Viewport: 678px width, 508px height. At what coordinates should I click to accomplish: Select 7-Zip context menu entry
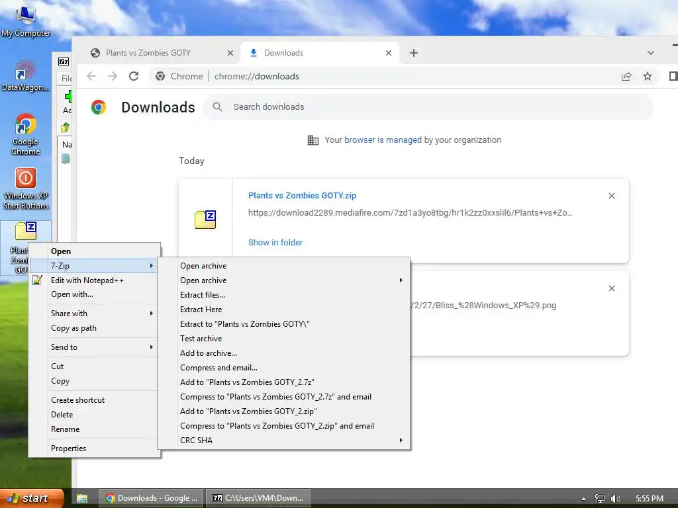94,266
